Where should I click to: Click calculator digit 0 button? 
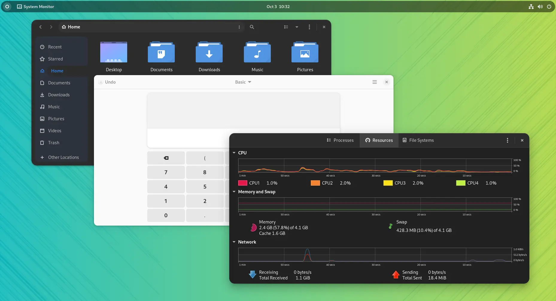coord(166,215)
